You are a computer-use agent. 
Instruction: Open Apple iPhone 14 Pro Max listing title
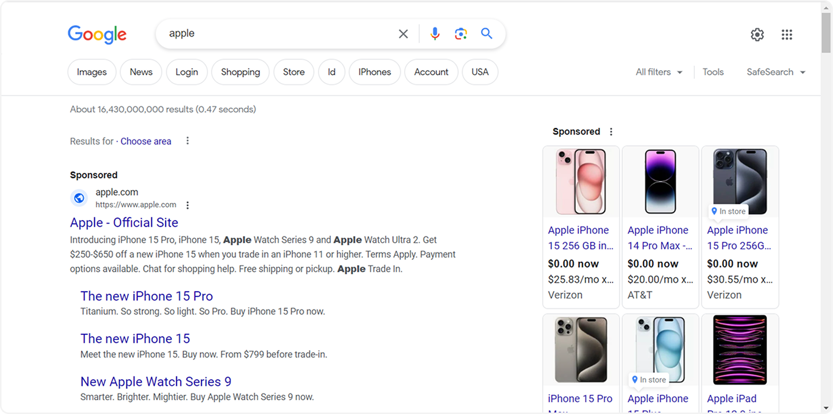click(660, 238)
